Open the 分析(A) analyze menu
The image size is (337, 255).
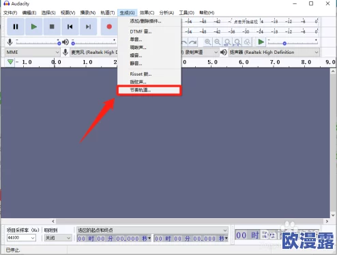166,13
